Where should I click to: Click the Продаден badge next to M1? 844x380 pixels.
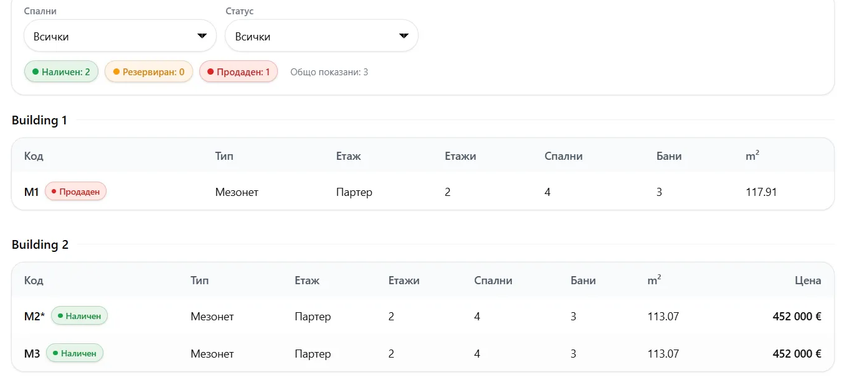pos(76,192)
